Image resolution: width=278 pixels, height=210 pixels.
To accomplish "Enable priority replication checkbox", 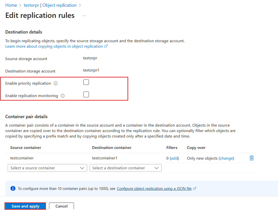I will (x=86, y=82).
